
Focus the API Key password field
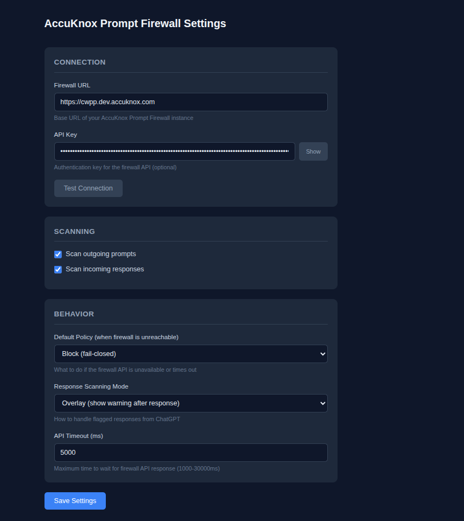click(x=175, y=151)
